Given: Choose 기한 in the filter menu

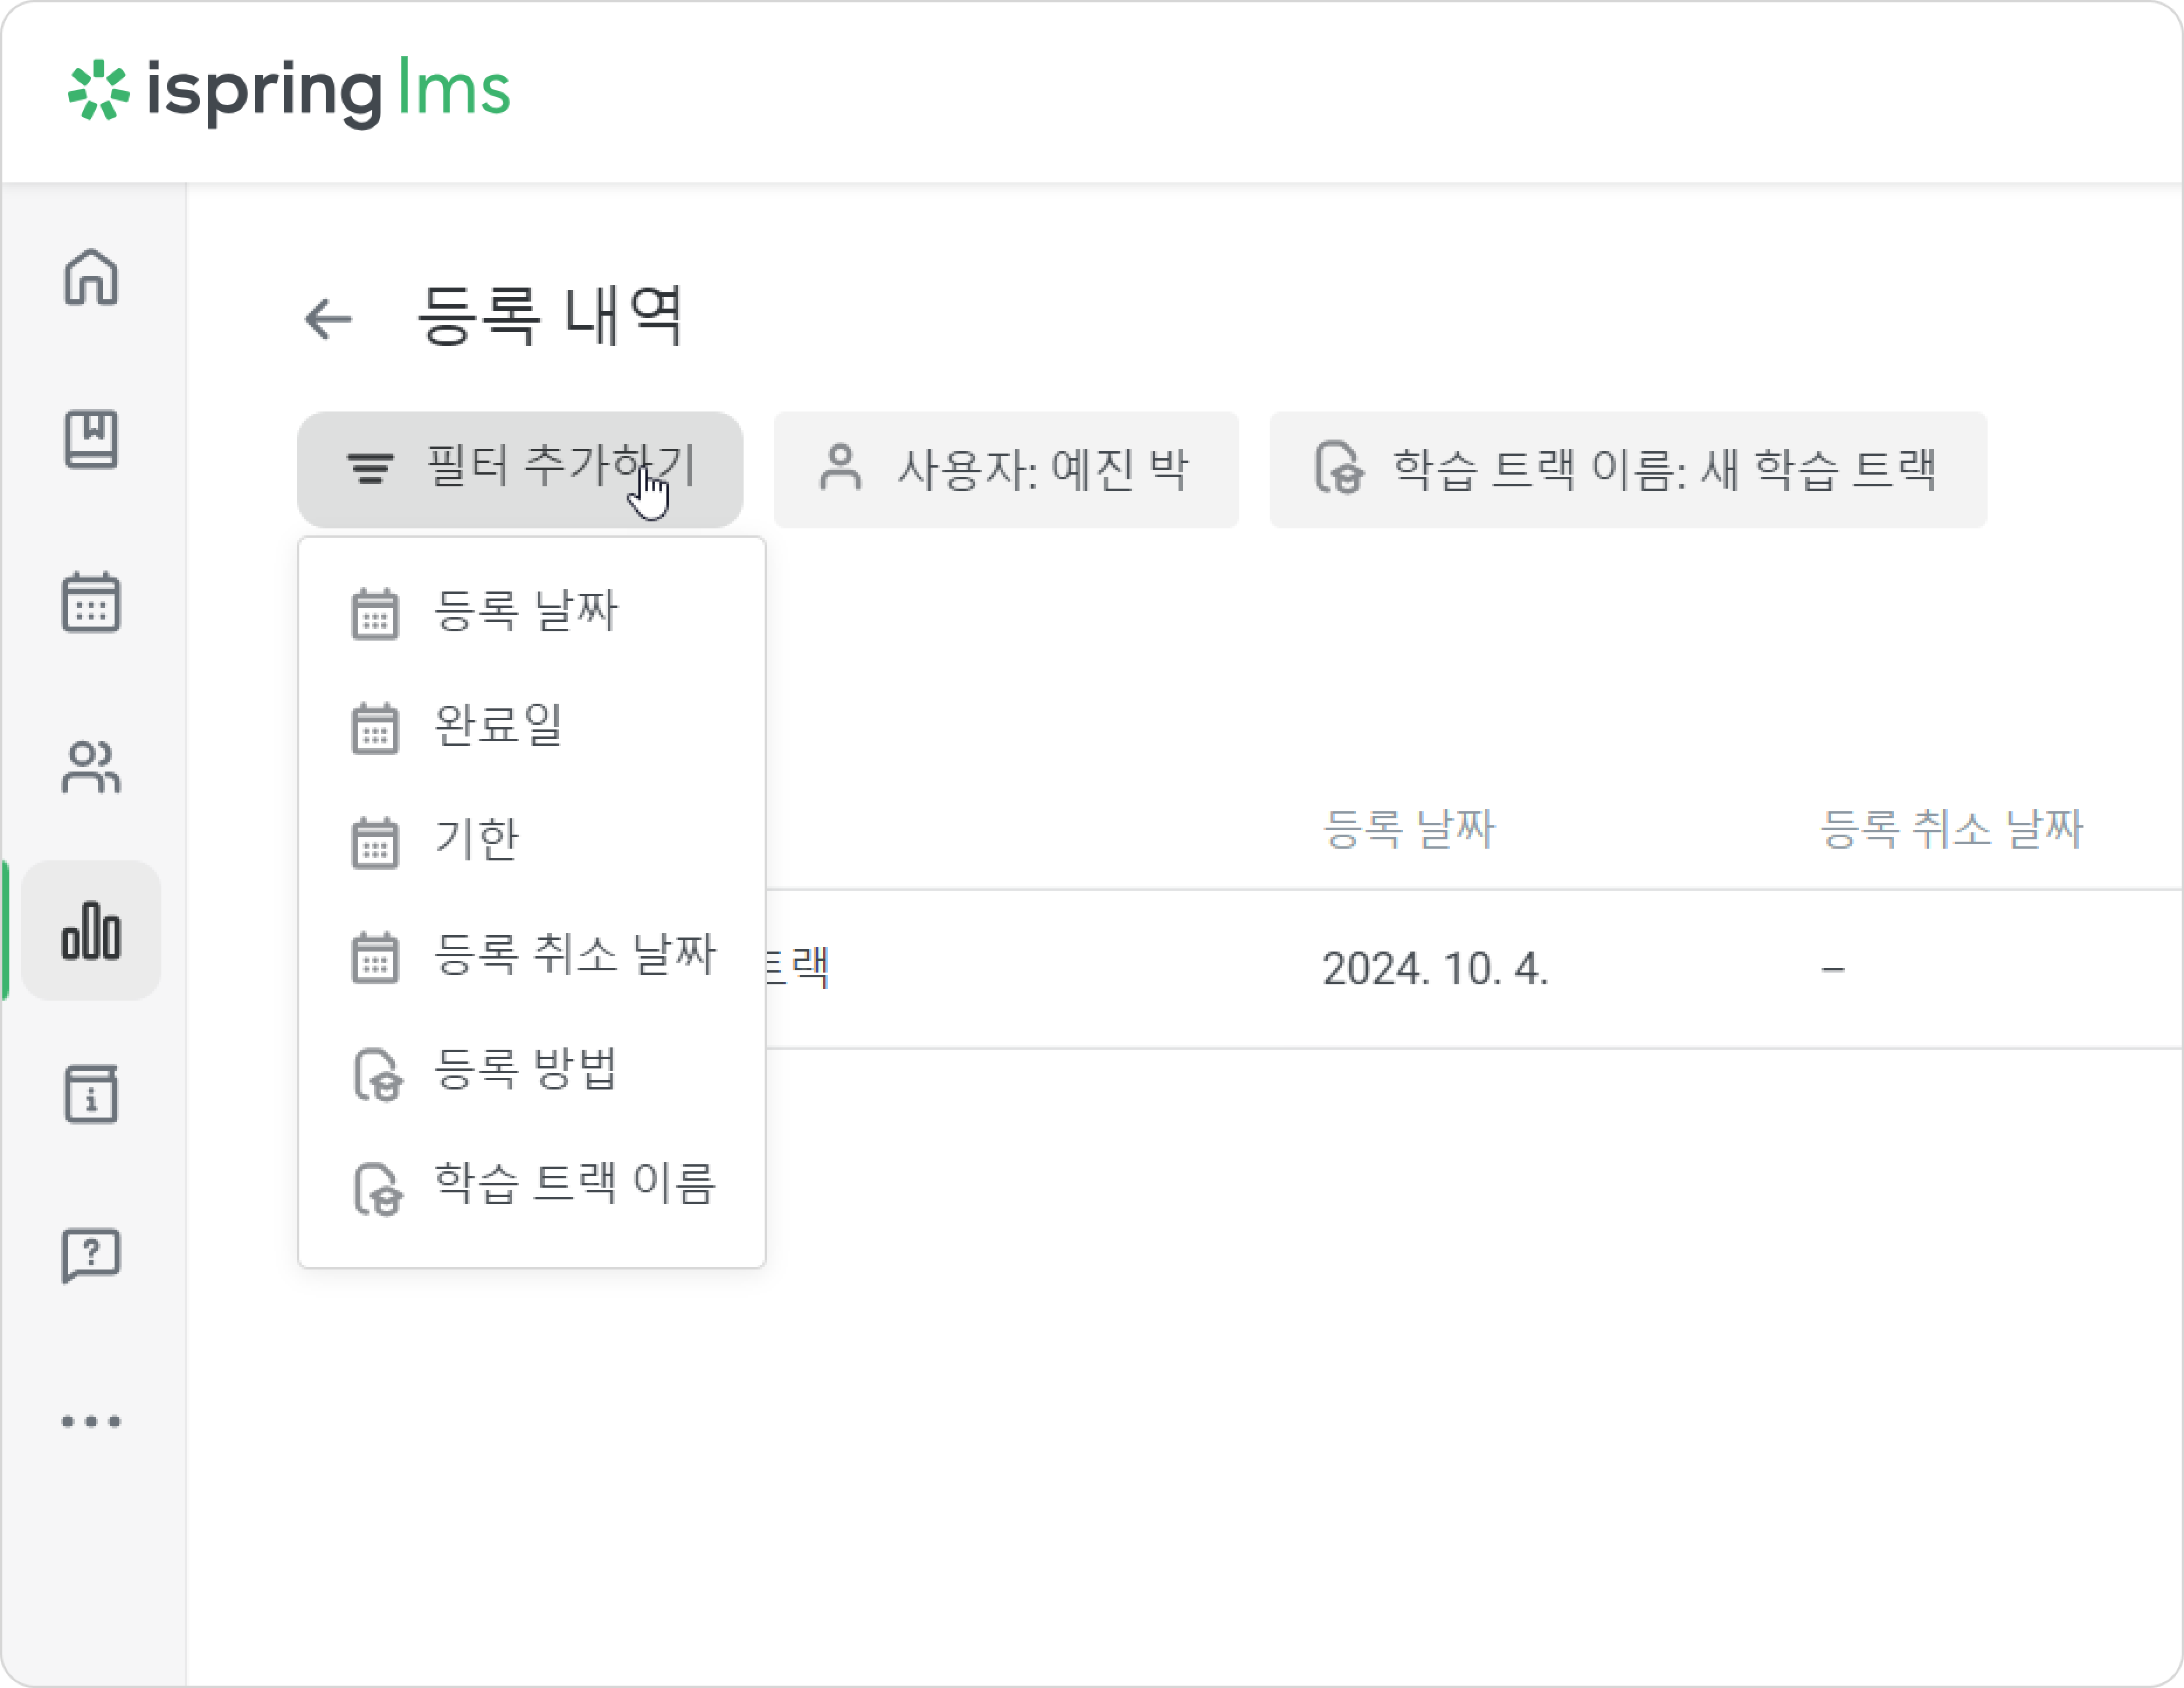Looking at the screenshot, I should coord(532,840).
